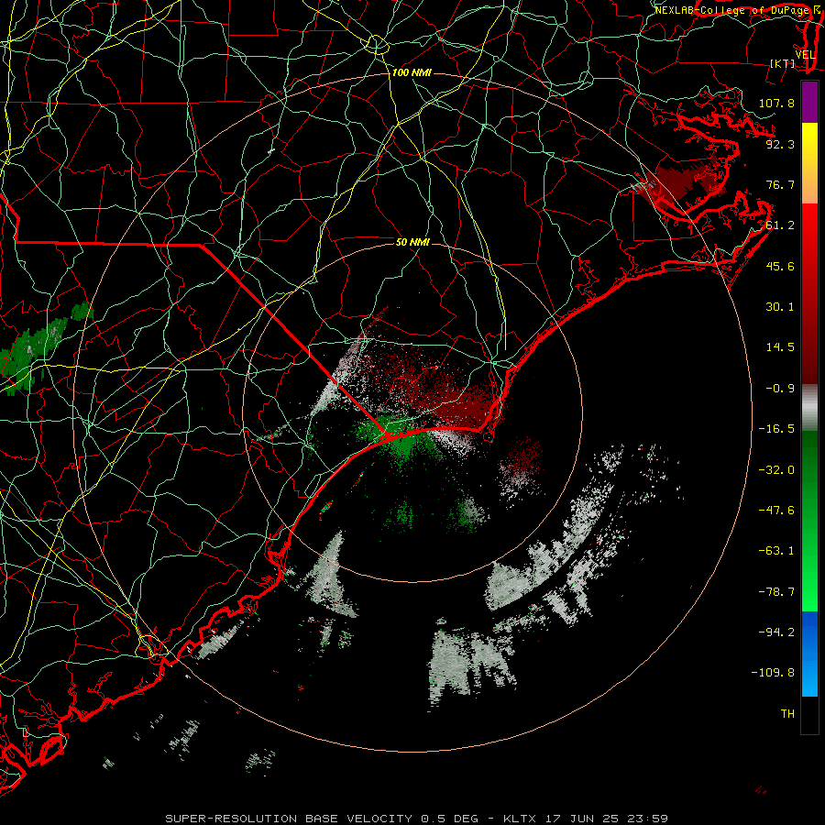This screenshot has width=825, height=825.
Task: Click the 92.3 legend value
Action: (x=780, y=144)
